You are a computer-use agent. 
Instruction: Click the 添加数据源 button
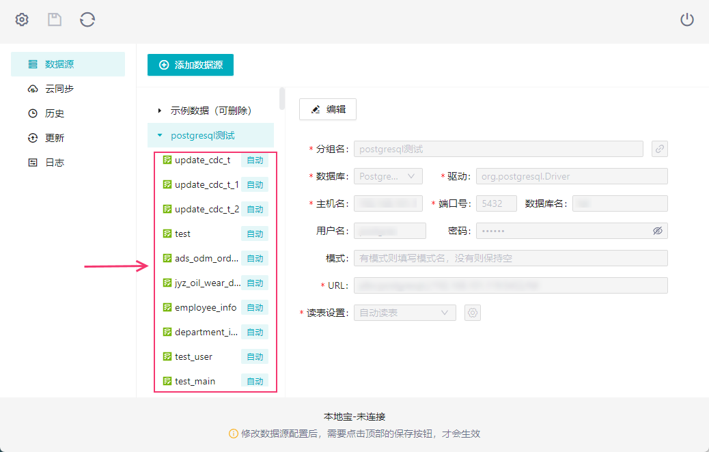pos(191,65)
